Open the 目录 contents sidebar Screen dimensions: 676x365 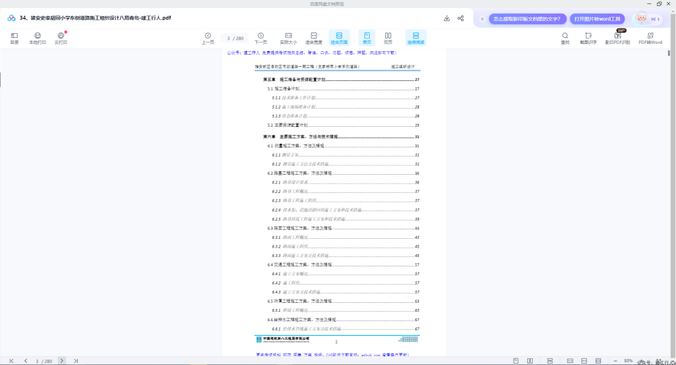14,38
